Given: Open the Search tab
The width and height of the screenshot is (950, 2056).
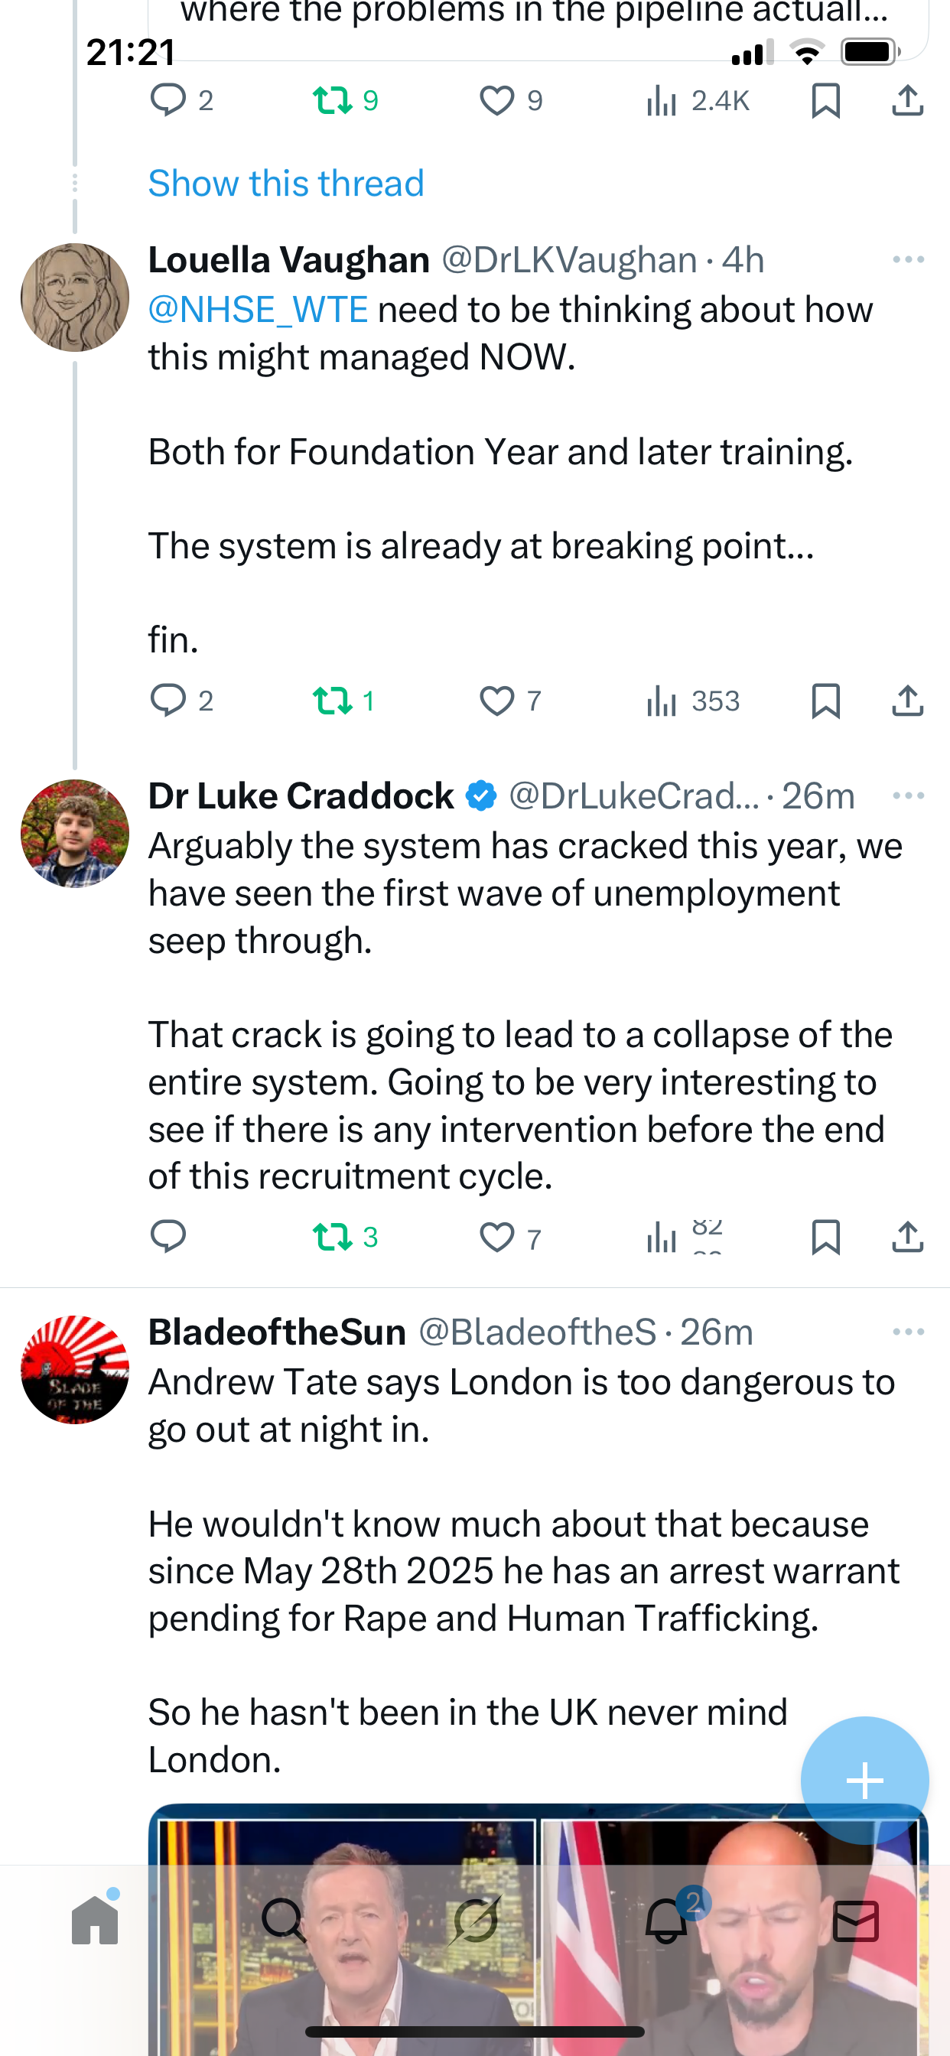Looking at the screenshot, I should coord(284,1921).
